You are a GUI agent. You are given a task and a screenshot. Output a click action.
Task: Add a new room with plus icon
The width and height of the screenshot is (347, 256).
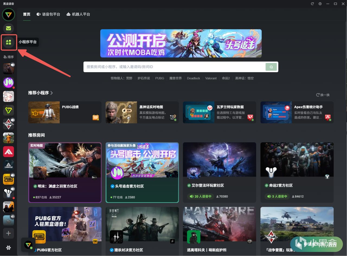click(x=8, y=233)
